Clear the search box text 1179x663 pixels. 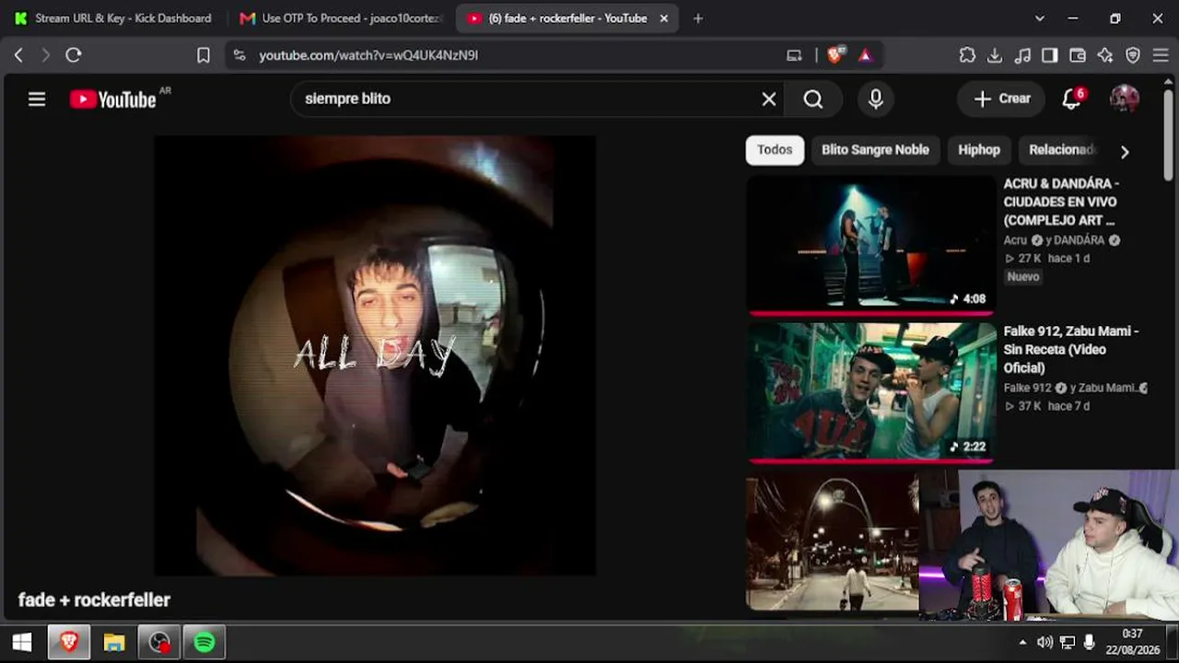pyautogui.click(x=769, y=99)
